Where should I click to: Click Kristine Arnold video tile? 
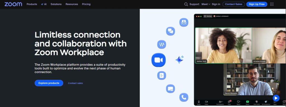pyautogui.click(x=269, y=45)
